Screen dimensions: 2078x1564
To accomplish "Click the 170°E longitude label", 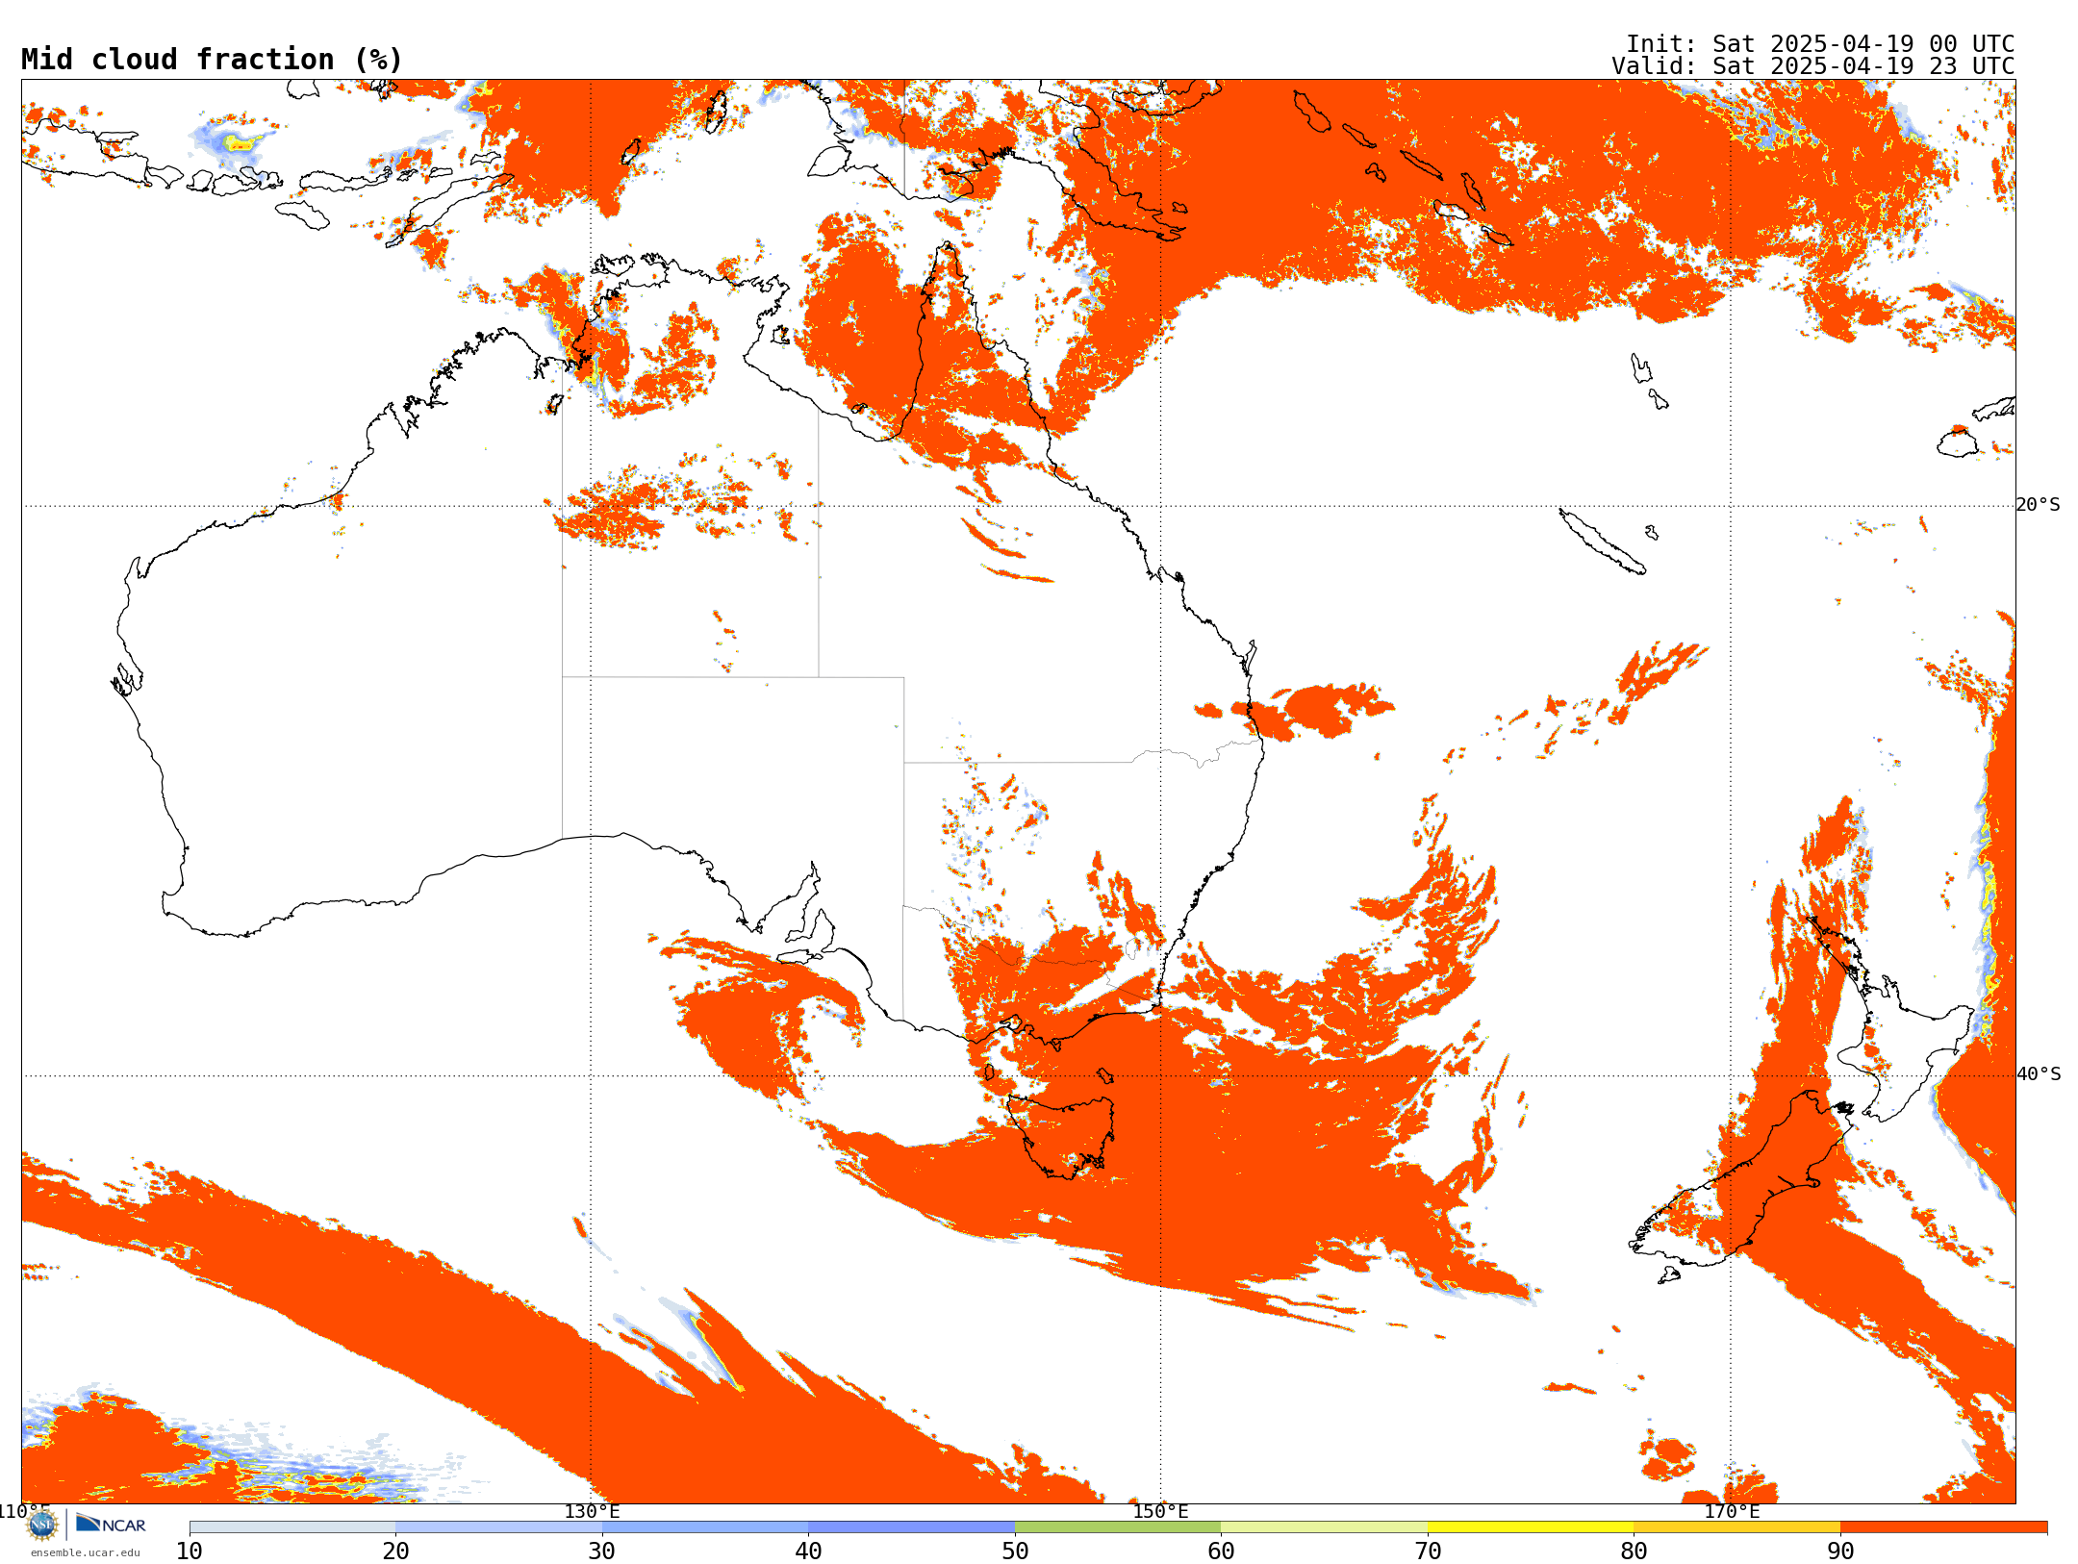I will coord(1732,1511).
